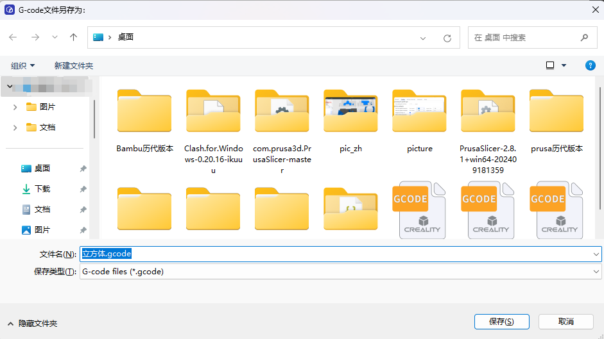Open the 文件名 history dropdown arrow

596,254
